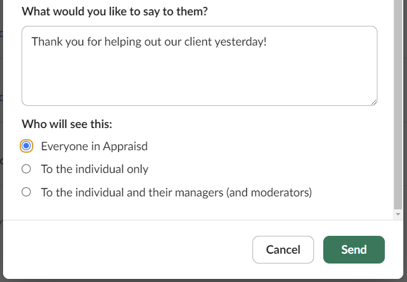Image resolution: width=407 pixels, height=282 pixels.
Task: Click the 'Everyone in Appraisd' label text
Action: pyautogui.click(x=94, y=146)
